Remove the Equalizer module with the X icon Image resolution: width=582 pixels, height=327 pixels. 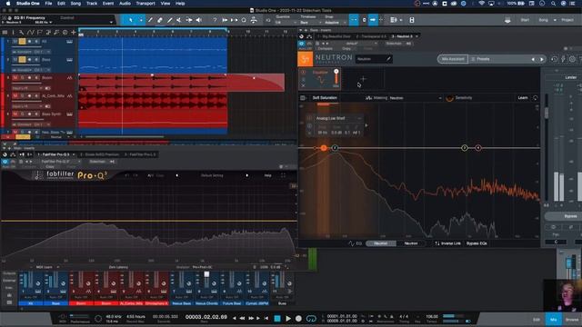tap(303, 85)
